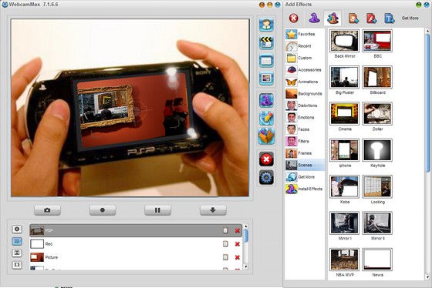Open the Accessories category

click(305, 70)
